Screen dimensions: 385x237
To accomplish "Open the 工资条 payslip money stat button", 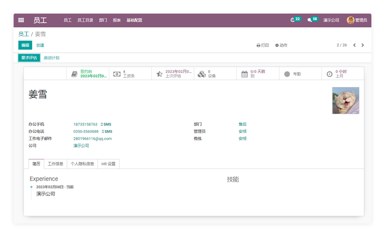I will tap(130, 74).
